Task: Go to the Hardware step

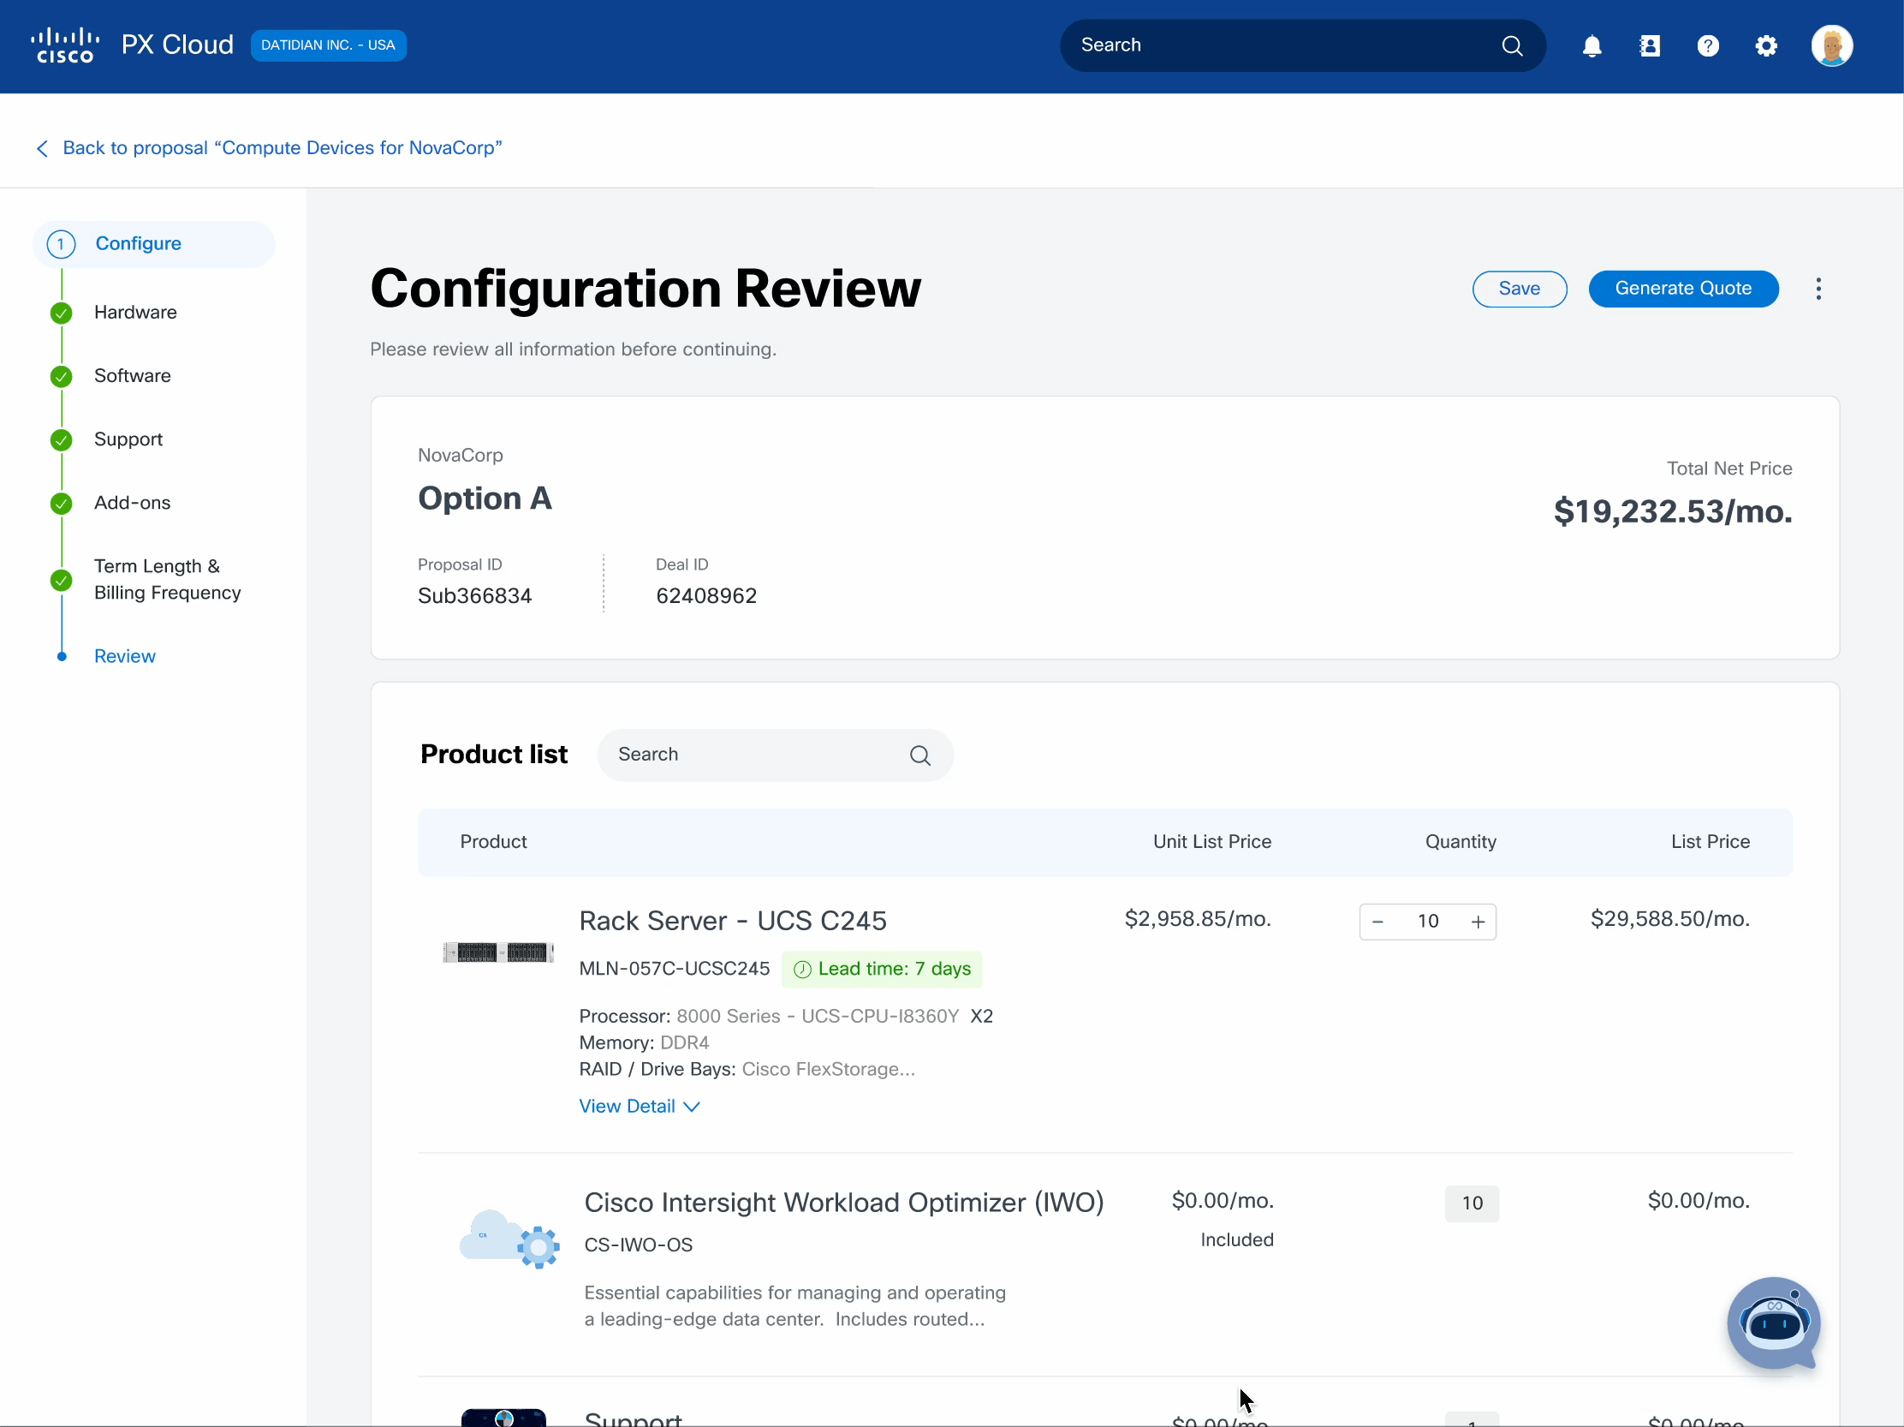Action: pos(135,313)
